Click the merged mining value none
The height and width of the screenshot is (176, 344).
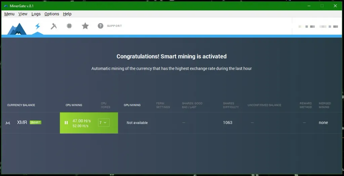[x=324, y=123]
